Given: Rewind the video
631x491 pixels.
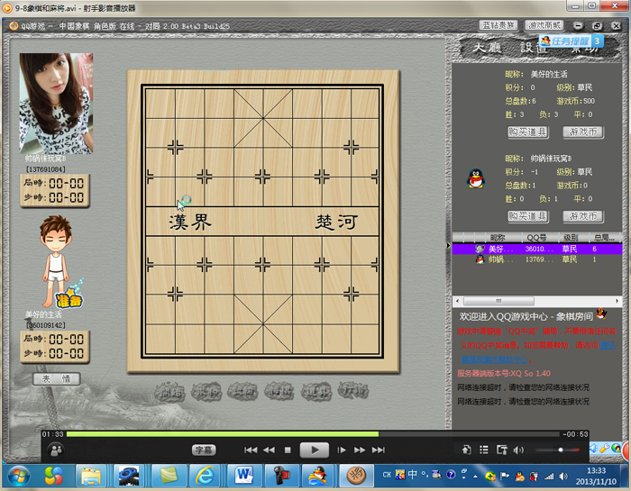Looking at the screenshot, I should click(x=270, y=450).
